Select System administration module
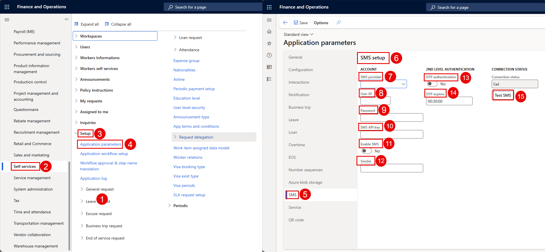The width and height of the screenshot is (545, 252). pos(33,189)
